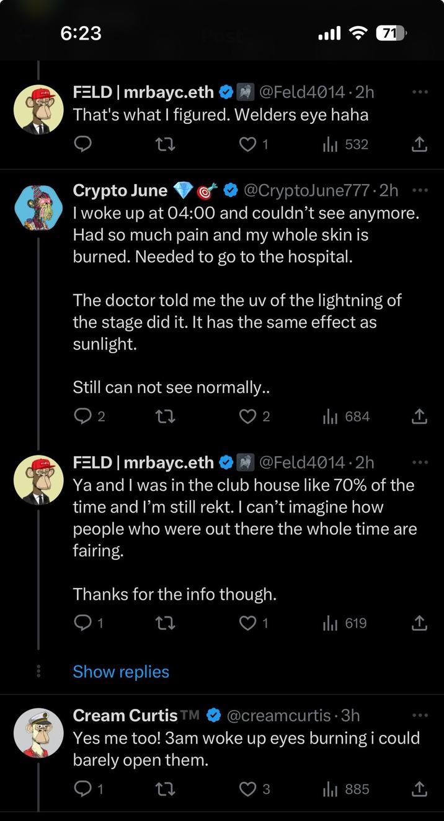
Task: Reply to Crypto June's hospital tweet
Action: (82, 416)
